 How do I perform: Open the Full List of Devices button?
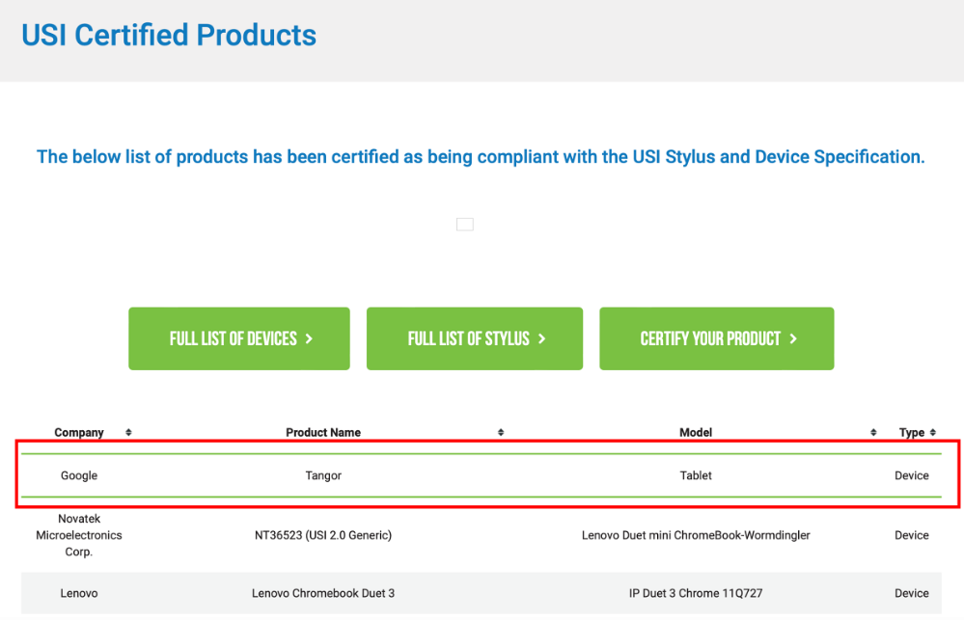tap(239, 338)
